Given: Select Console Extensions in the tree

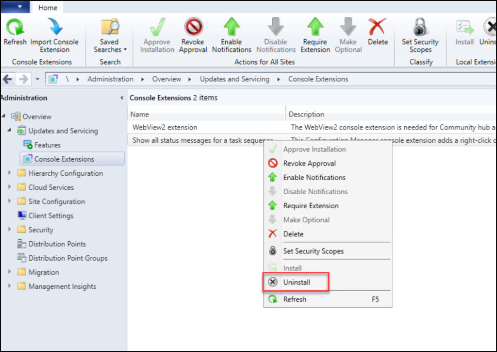Looking at the screenshot, I should point(72,159).
